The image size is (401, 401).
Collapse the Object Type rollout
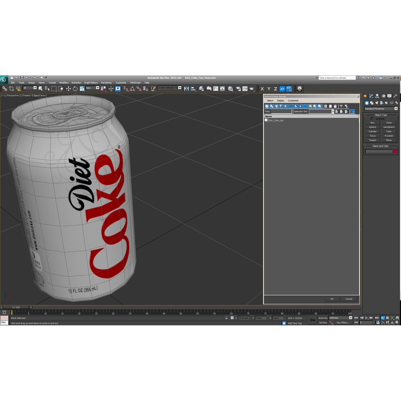coord(381,115)
